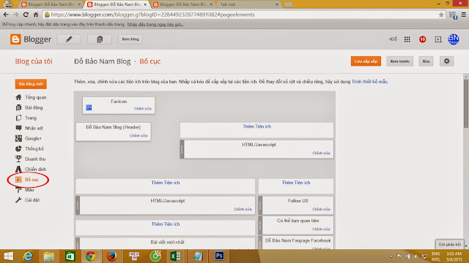The width and height of the screenshot is (469, 263).
Task: Click the +Đỗ Google+ profile link
Action: click(x=393, y=39)
